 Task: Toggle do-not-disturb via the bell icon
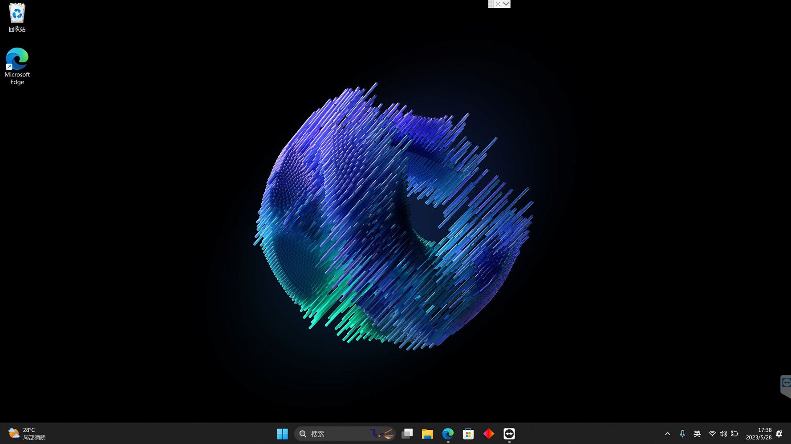[779, 433]
